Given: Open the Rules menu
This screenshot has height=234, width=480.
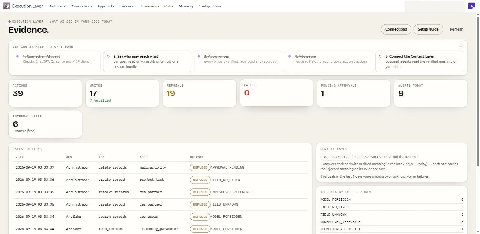Looking at the screenshot, I should click(169, 6).
